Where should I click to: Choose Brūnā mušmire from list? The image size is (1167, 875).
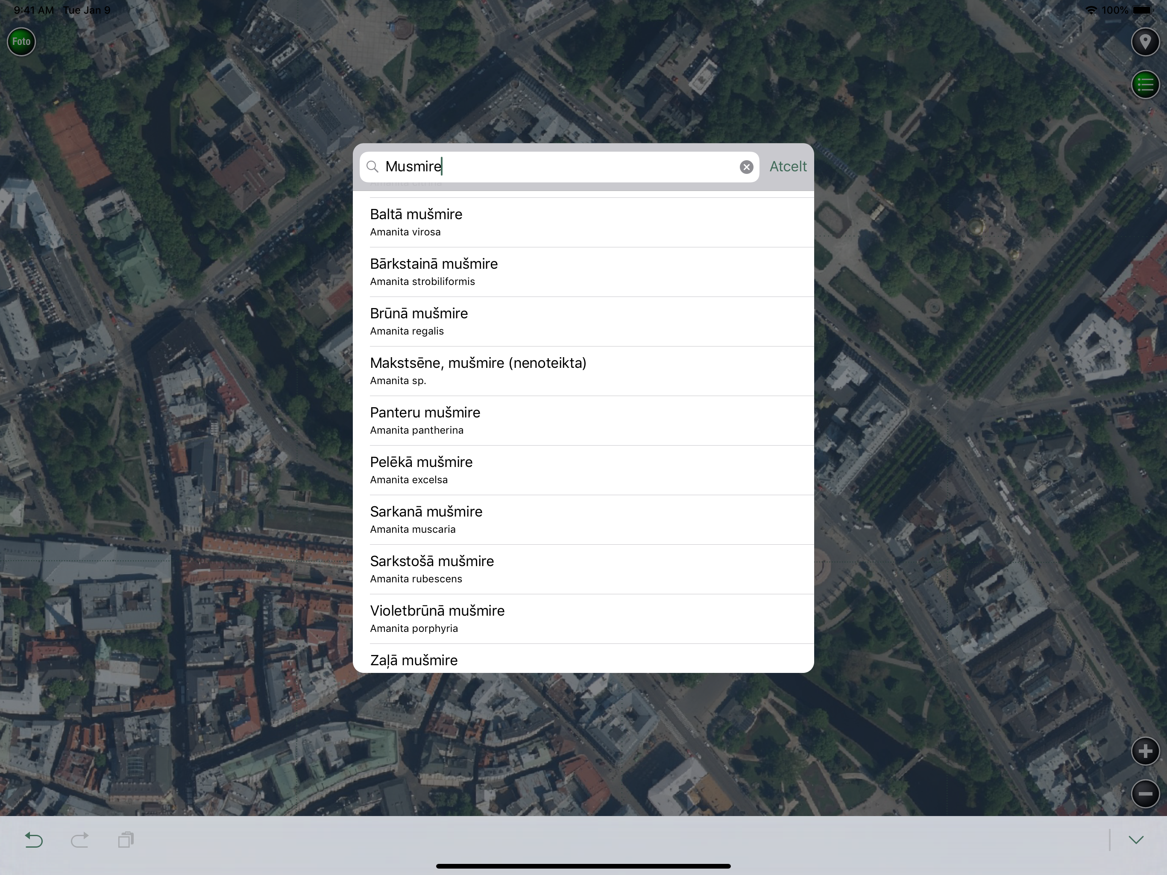point(583,321)
